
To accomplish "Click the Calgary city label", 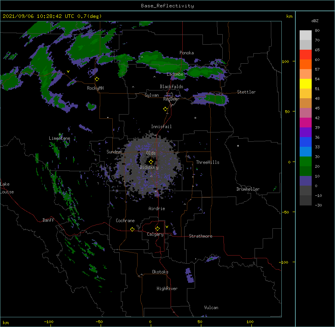I will point(155,234).
